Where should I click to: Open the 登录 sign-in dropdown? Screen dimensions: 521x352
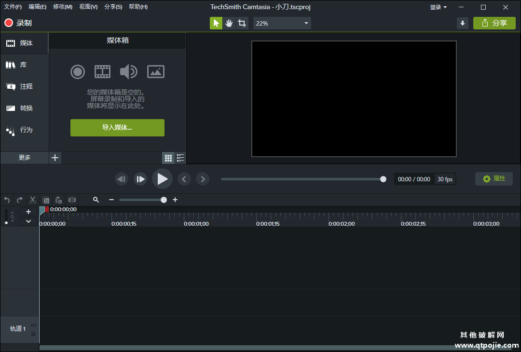click(x=438, y=7)
